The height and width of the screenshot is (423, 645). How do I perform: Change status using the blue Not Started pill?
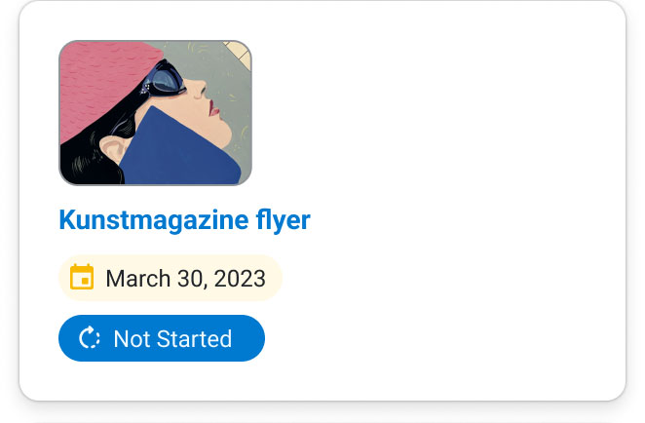162,338
